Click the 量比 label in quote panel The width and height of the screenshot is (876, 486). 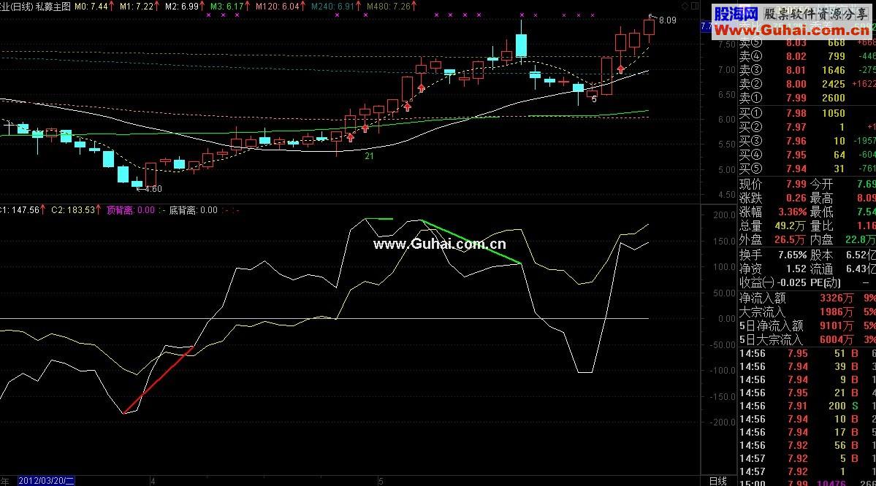pyautogui.click(x=821, y=226)
